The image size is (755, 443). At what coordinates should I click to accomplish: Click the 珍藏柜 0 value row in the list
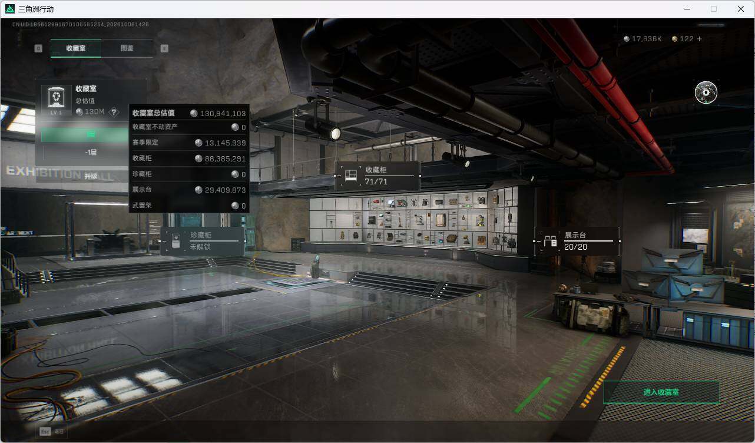(189, 174)
